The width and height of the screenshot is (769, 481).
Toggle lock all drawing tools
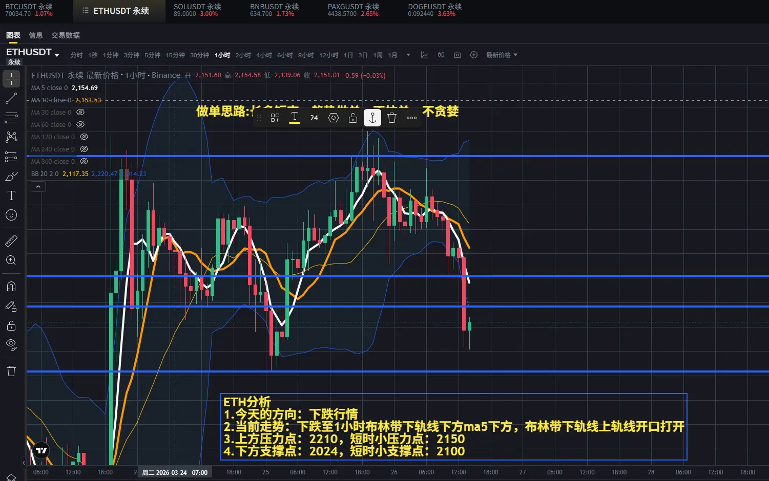coord(11,325)
